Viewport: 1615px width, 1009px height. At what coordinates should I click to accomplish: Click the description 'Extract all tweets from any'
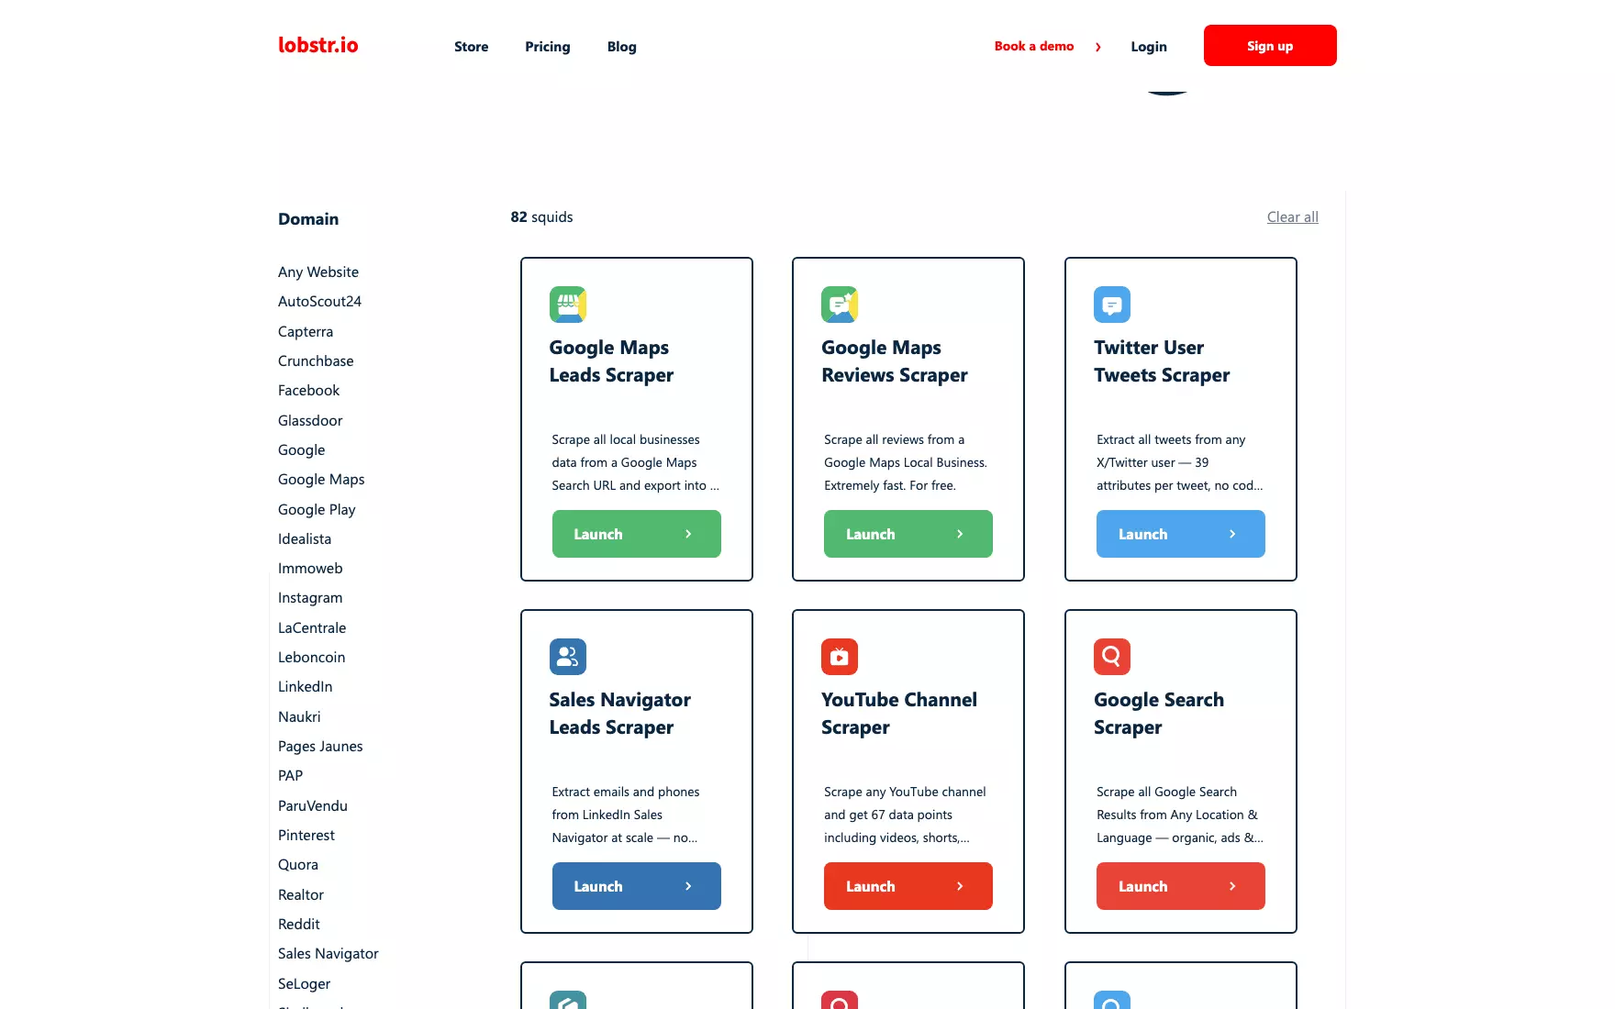(1179, 462)
